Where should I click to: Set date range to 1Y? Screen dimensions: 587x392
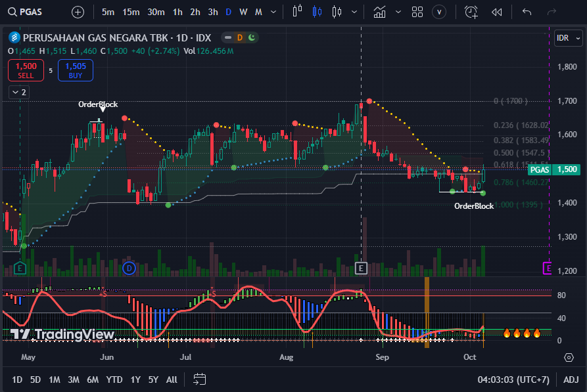coord(135,380)
